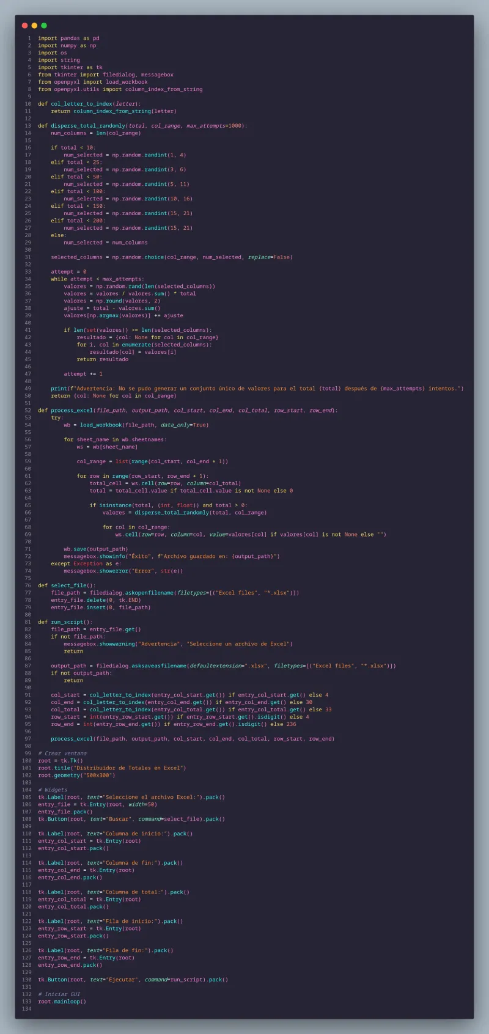Click on the 'import os' statement

click(x=53, y=53)
